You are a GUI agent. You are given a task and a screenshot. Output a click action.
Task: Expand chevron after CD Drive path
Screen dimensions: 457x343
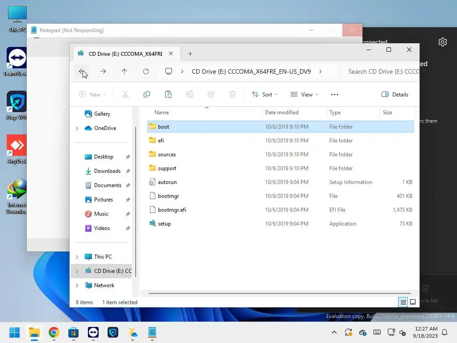pyautogui.click(x=320, y=71)
